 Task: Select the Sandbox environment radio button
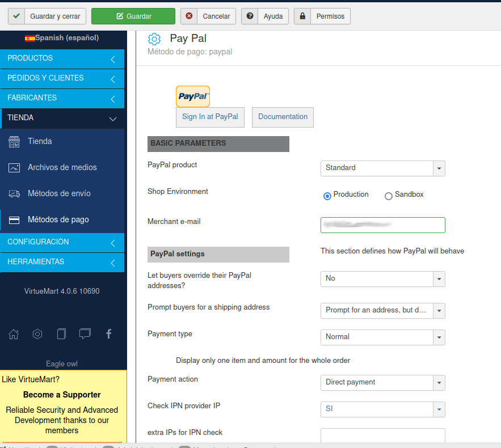tap(389, 196)
